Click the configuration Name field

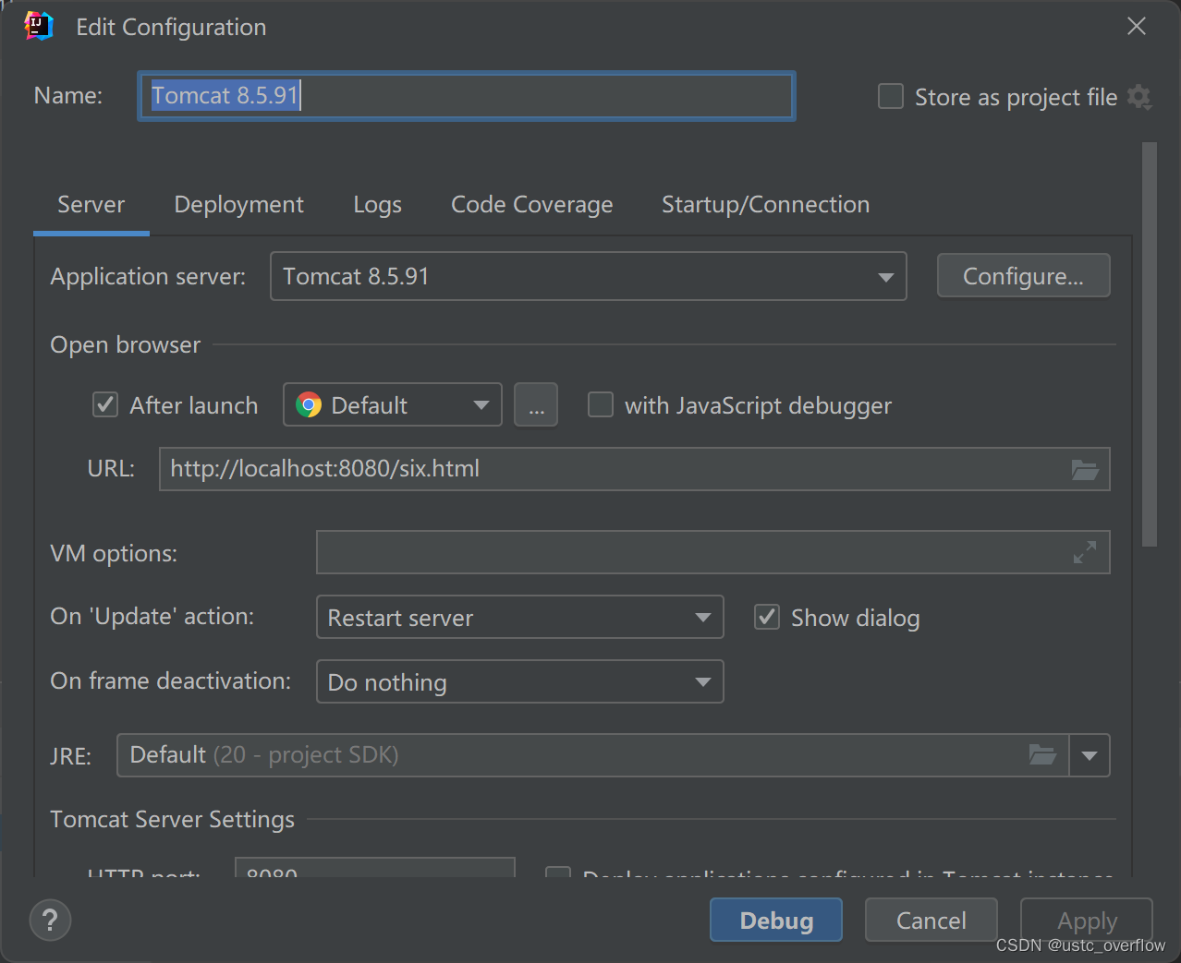coord(467,96)
